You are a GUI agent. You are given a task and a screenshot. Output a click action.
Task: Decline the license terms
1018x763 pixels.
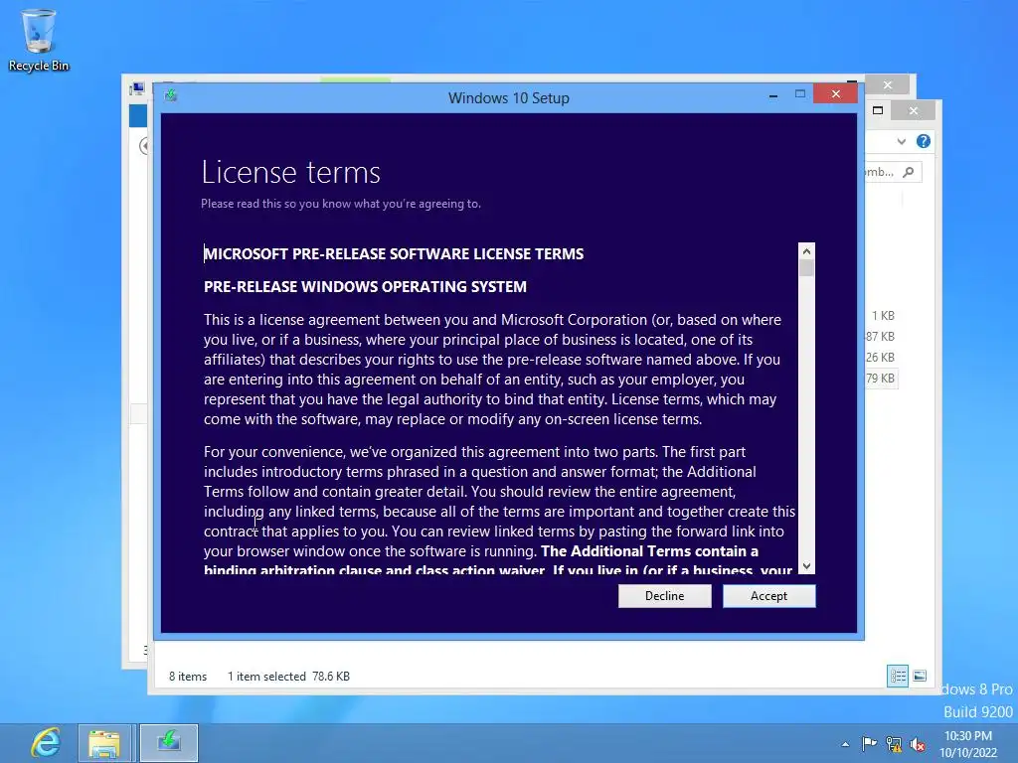[664, 596]
